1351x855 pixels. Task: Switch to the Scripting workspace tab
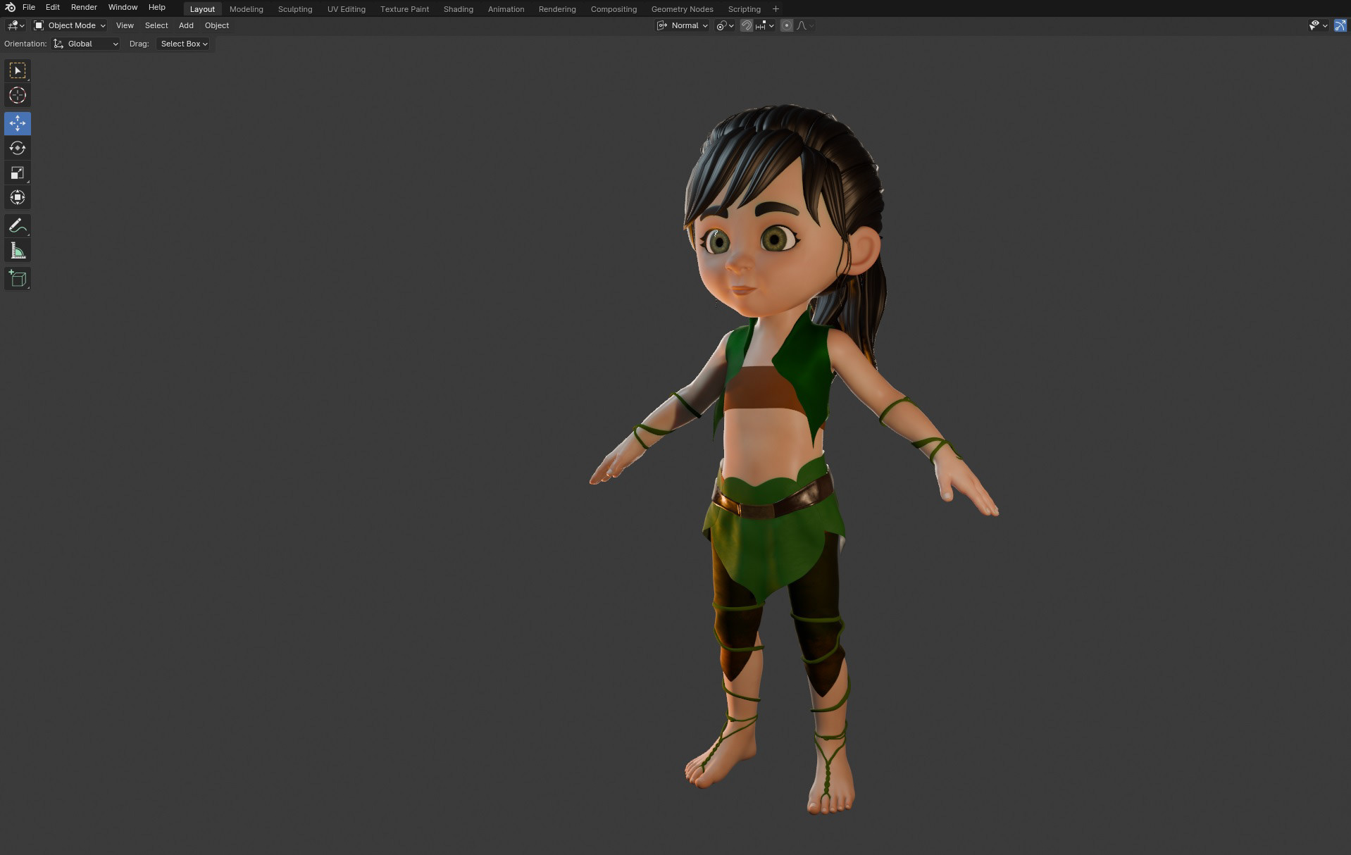pyautogui.click(x=744, y=9)
